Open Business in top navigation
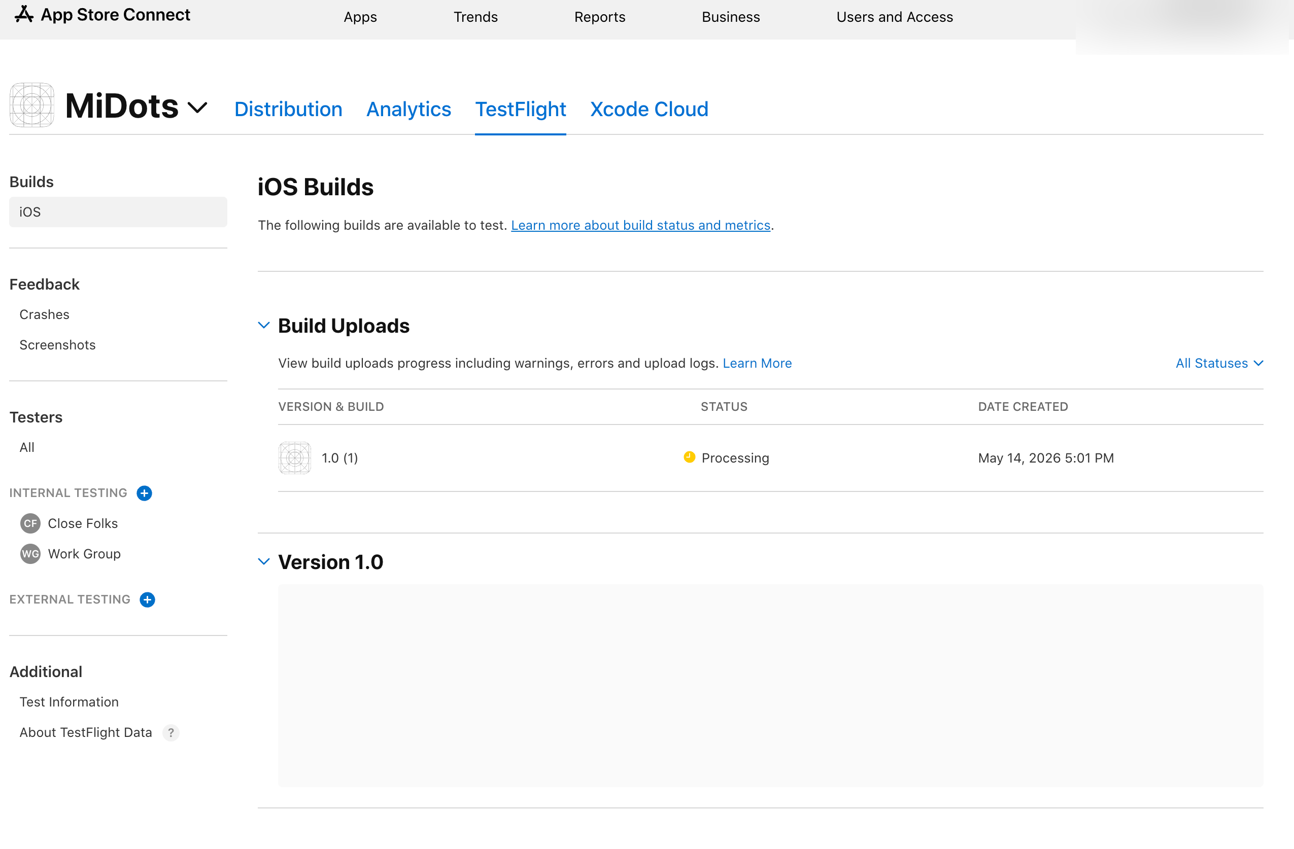The width and height of the screenshot is (1294, 849). [x=731, y=17]
